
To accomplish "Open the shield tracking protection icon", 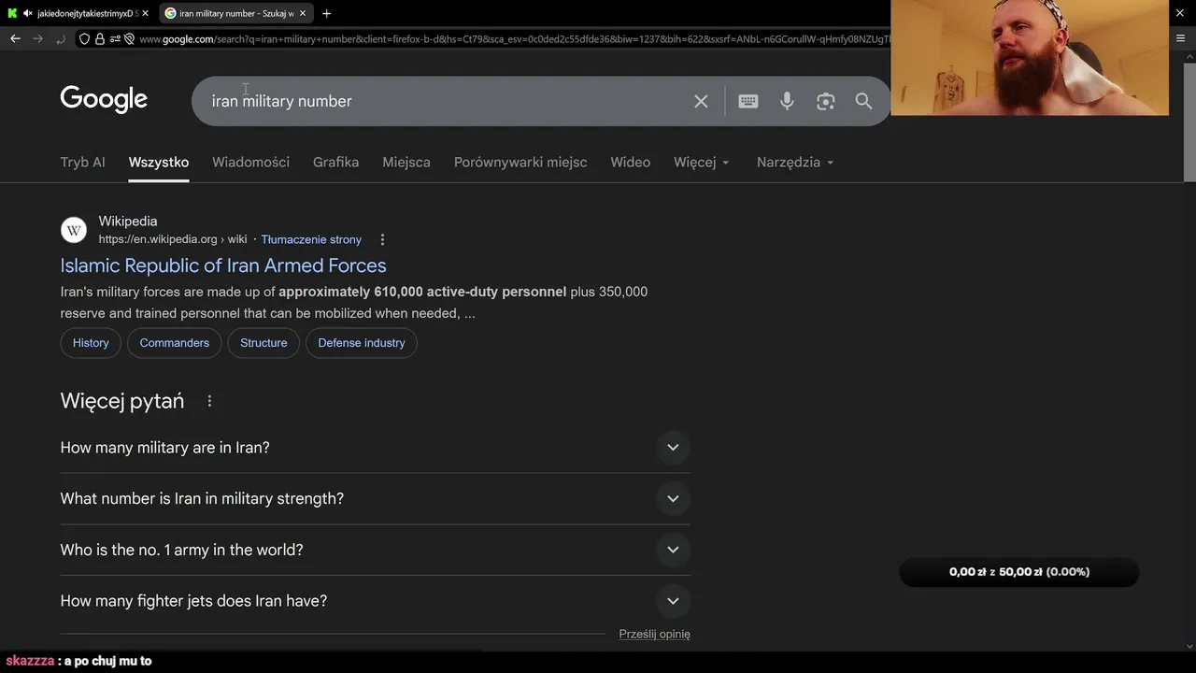I will tap(84, 39).
